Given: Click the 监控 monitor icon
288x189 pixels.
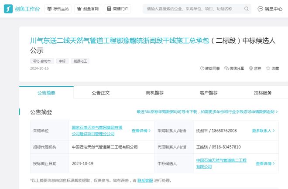Looking at the screenshot, I should (251, 68).
